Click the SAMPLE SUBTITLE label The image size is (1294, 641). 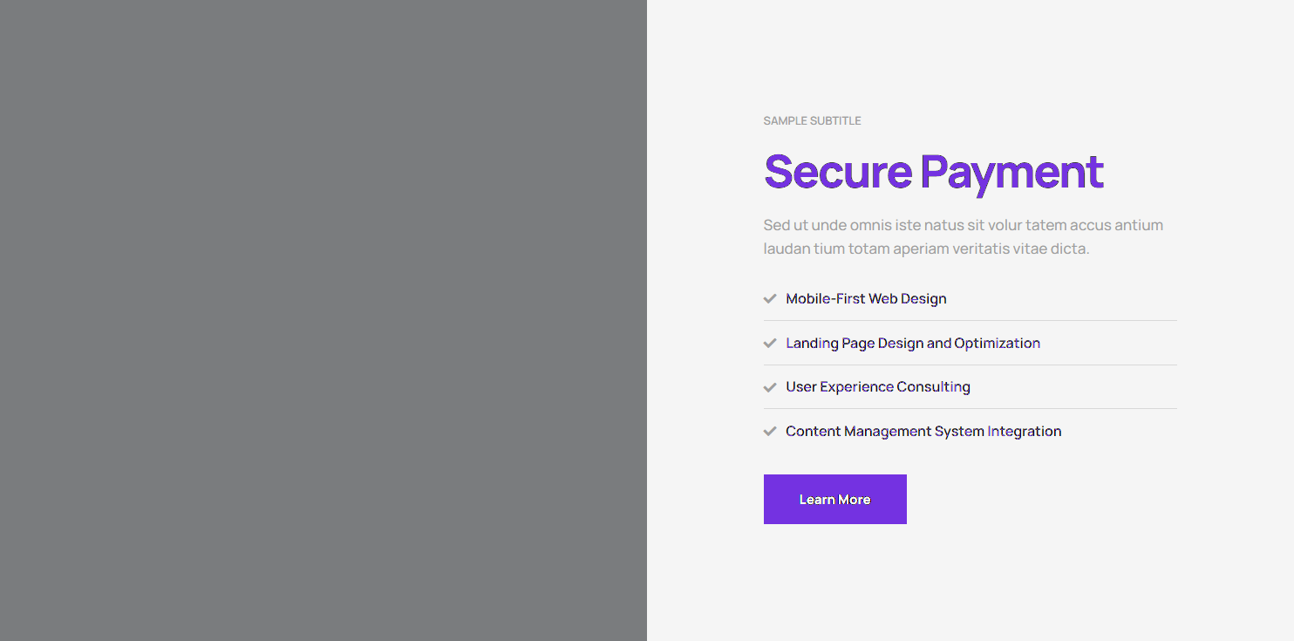click(x=812, y=121)
